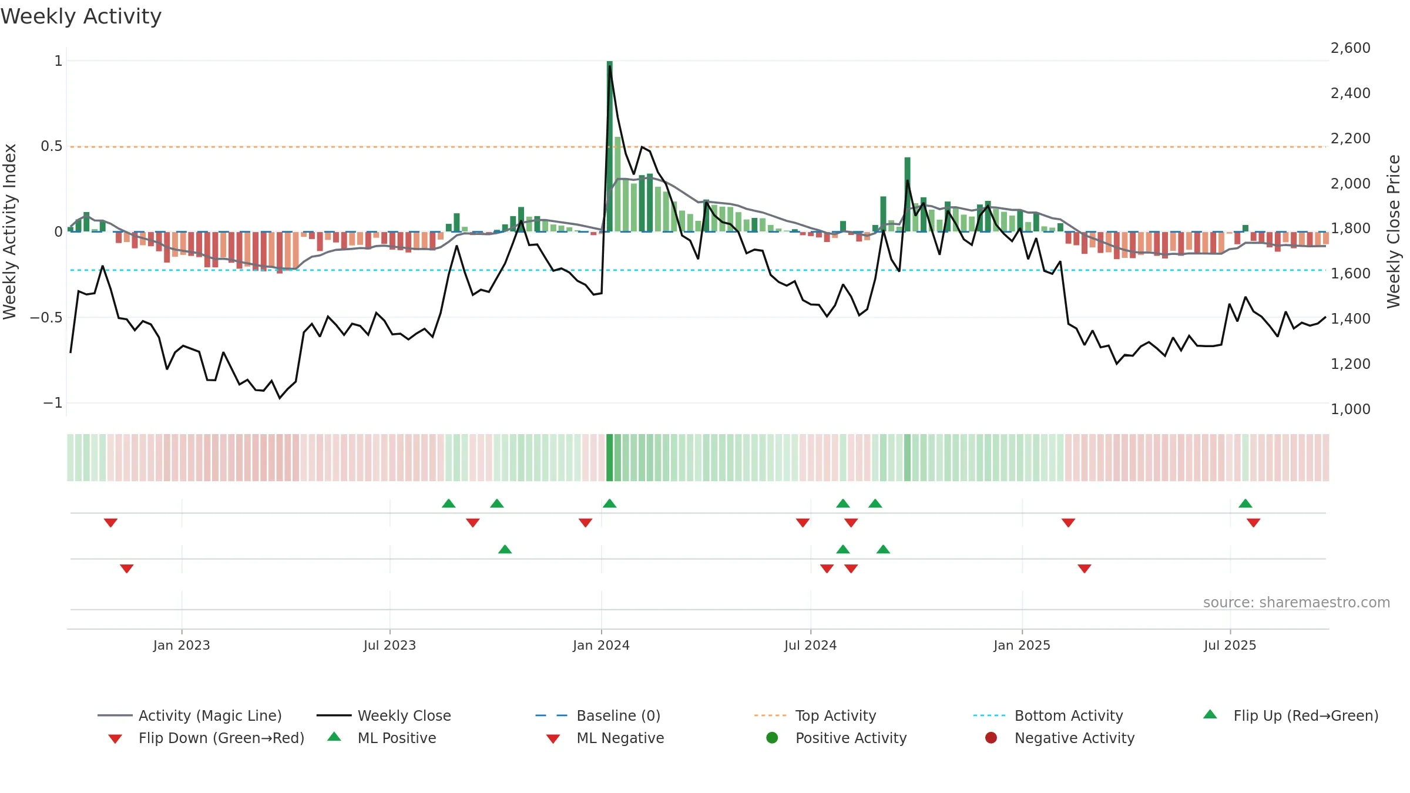Click the cyan dashed Bottom Activity line
The image size is (1410, 793).
(x=698, y=270)
